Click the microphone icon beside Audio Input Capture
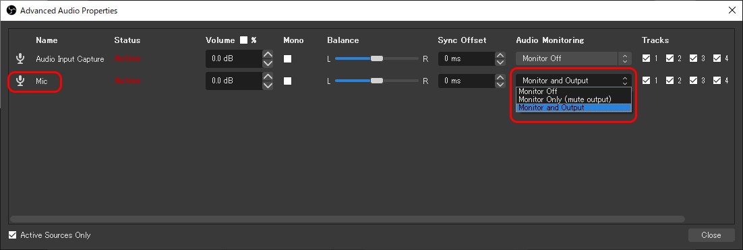This screenshot has width=743, height=250. tap(20, 58)
